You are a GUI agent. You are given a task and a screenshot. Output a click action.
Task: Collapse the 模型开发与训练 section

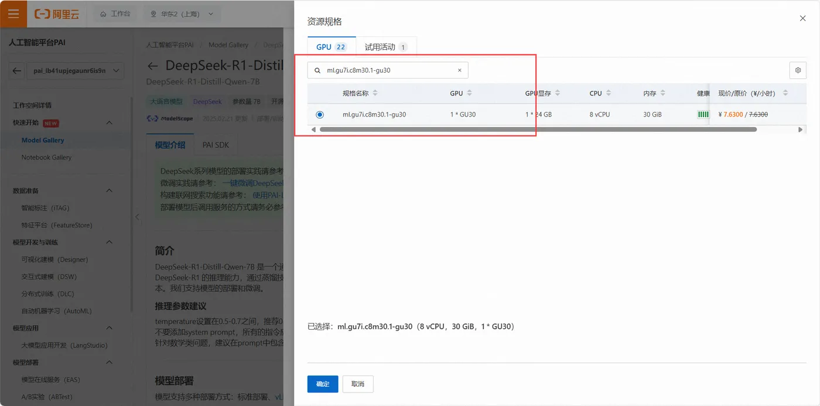110,242
